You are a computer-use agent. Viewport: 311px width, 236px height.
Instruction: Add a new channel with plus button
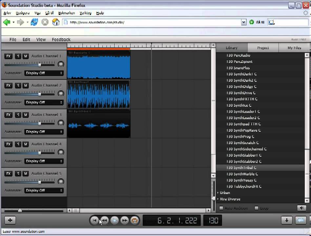[x=10, y=220]
